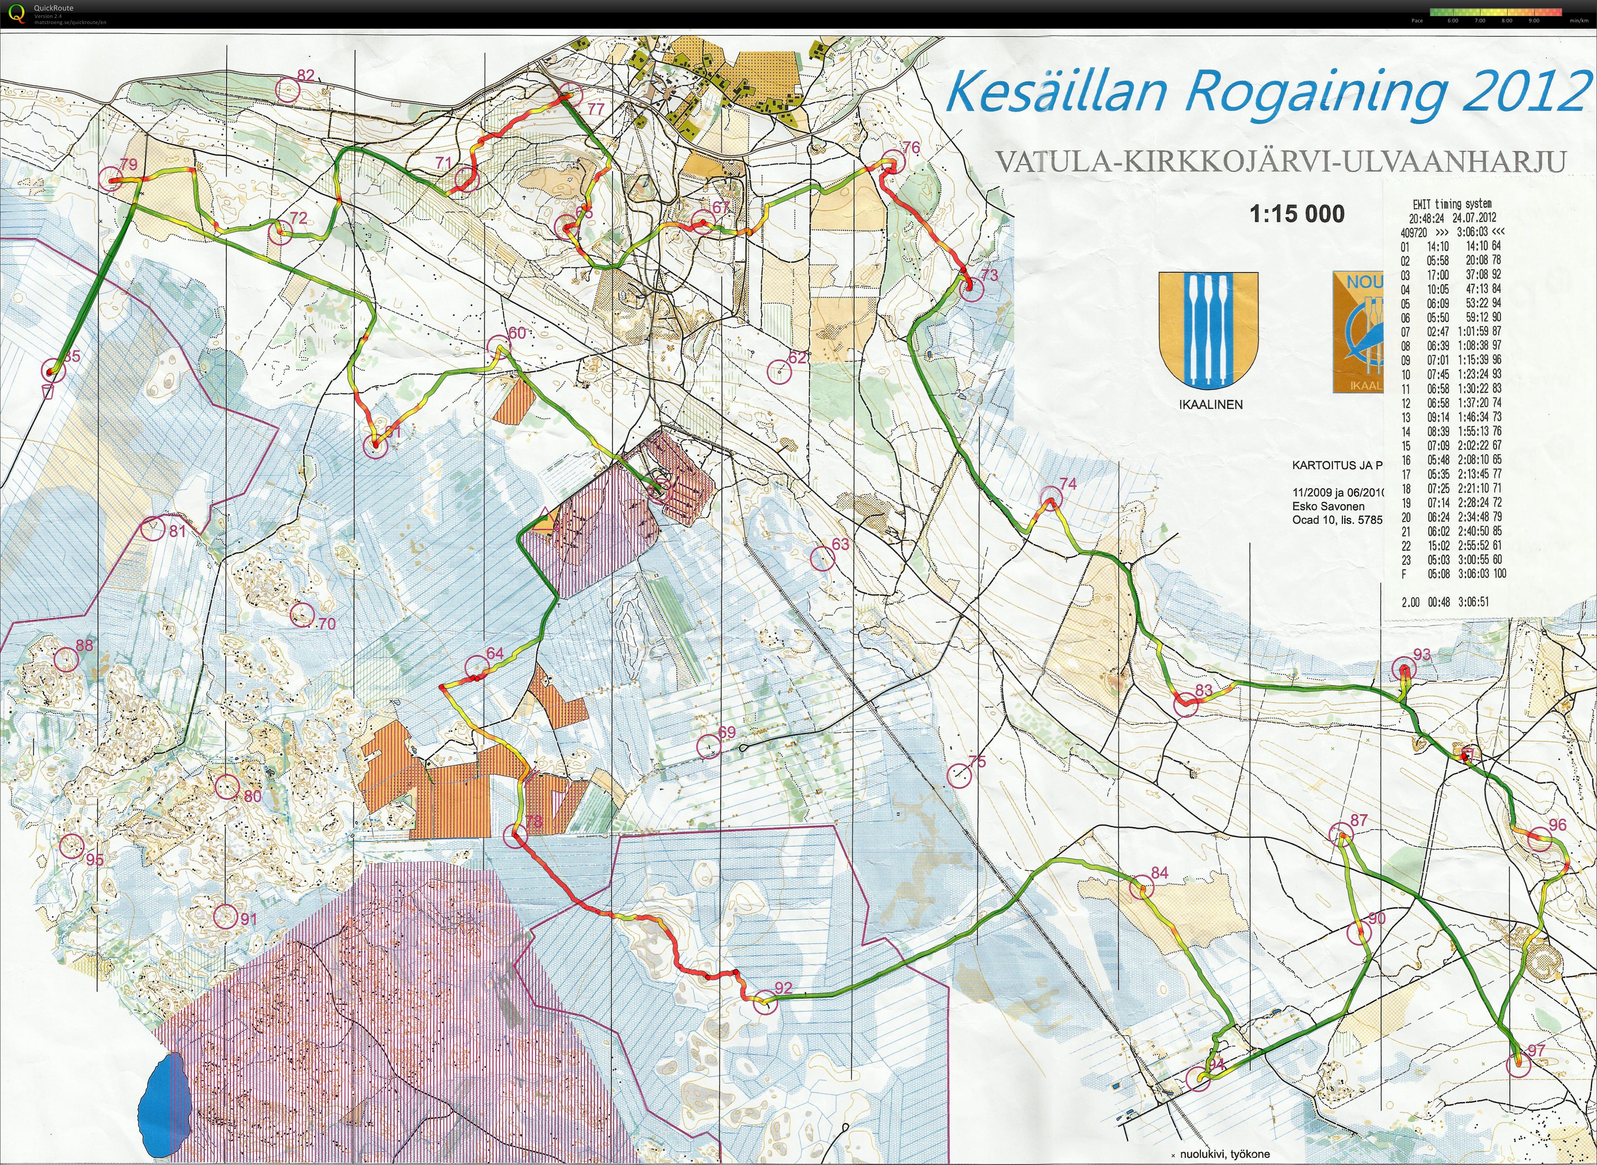The width and height of the screenshot is (1597, 1165).
Task: Select control circle 77
Action: (x=571, y=95)
